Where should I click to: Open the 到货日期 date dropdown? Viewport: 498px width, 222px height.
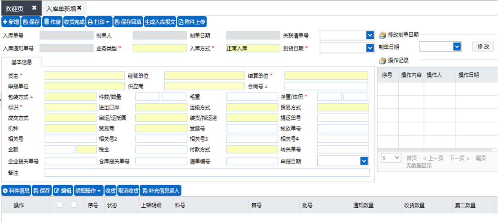click(370, 48)
